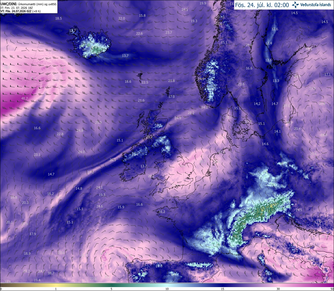Viewport: 334px width, 291px height.
Task: Click the 17.1 label at the right edge
Action: (x=327, y=74)
